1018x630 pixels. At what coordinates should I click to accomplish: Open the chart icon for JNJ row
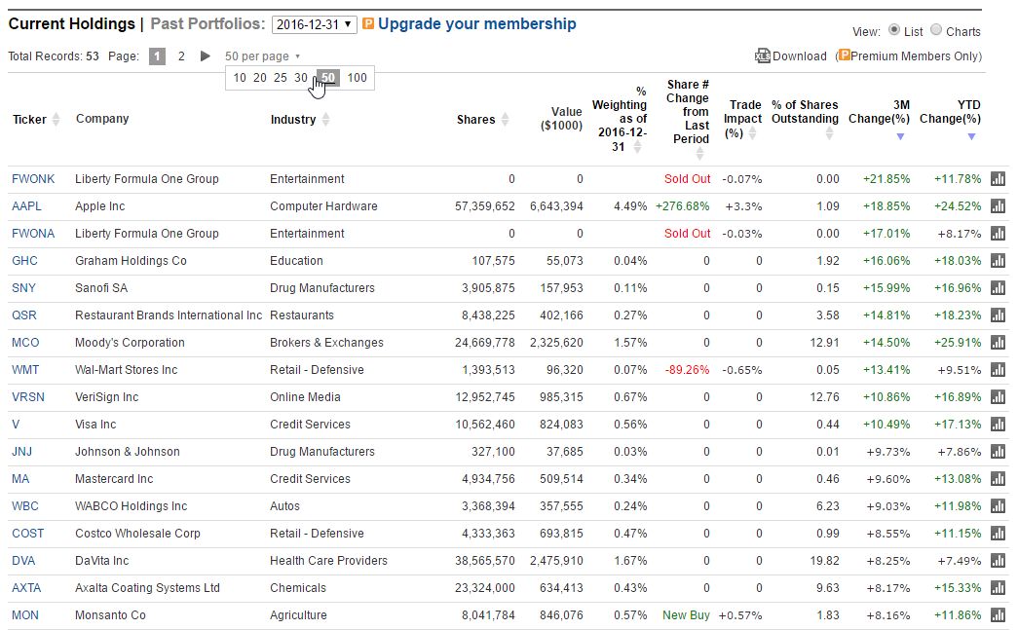[998, 452]
